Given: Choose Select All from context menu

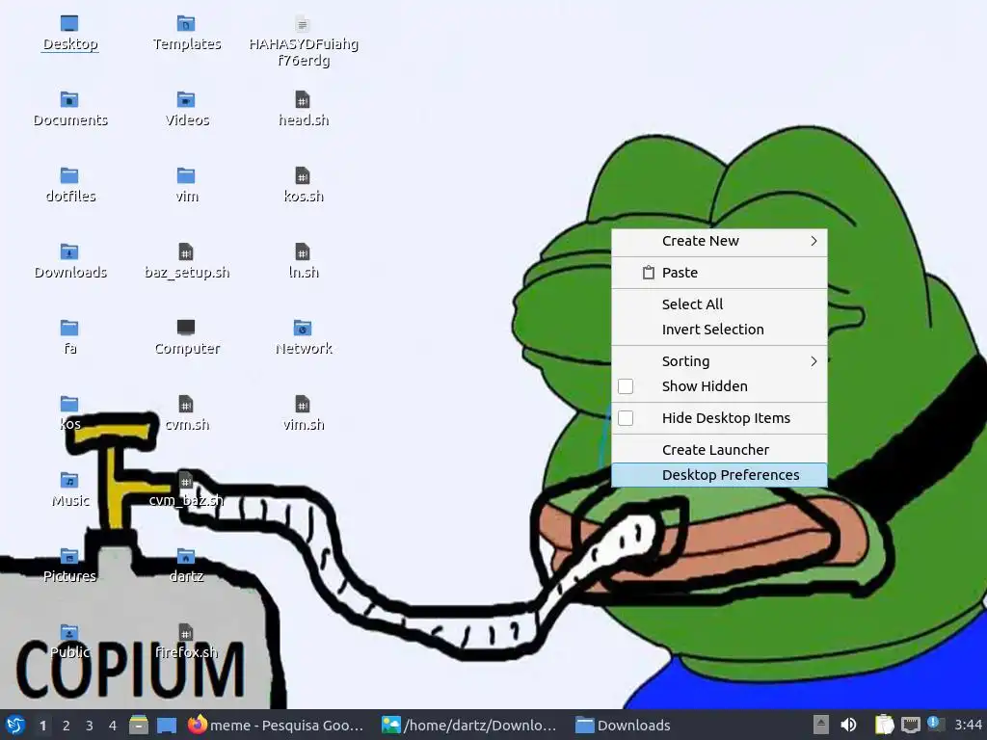Looking at the screenshot, I should (719, 304).
